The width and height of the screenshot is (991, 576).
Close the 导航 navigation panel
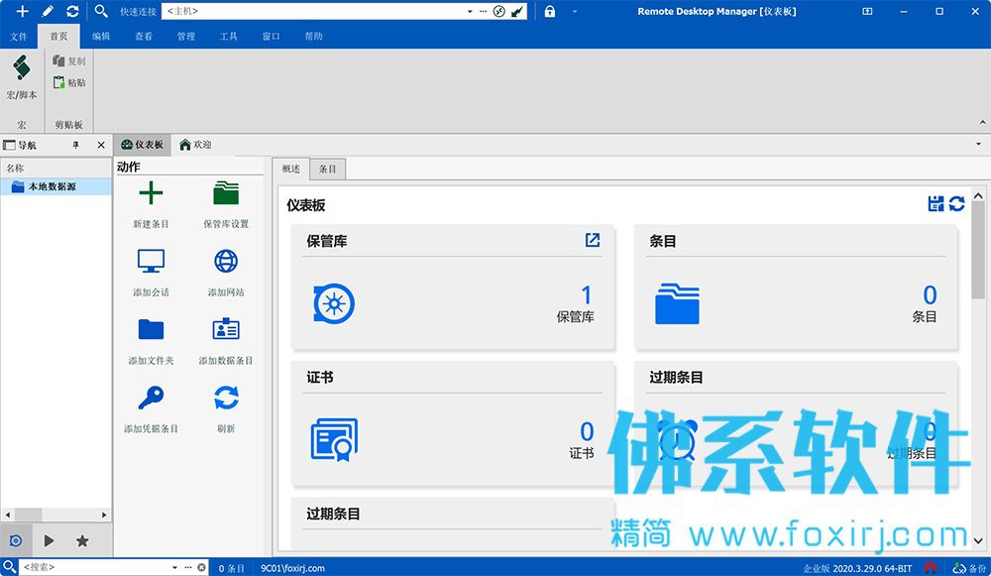tap(101, 145)
